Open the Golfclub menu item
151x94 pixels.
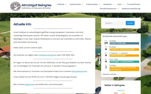(61, 4)
